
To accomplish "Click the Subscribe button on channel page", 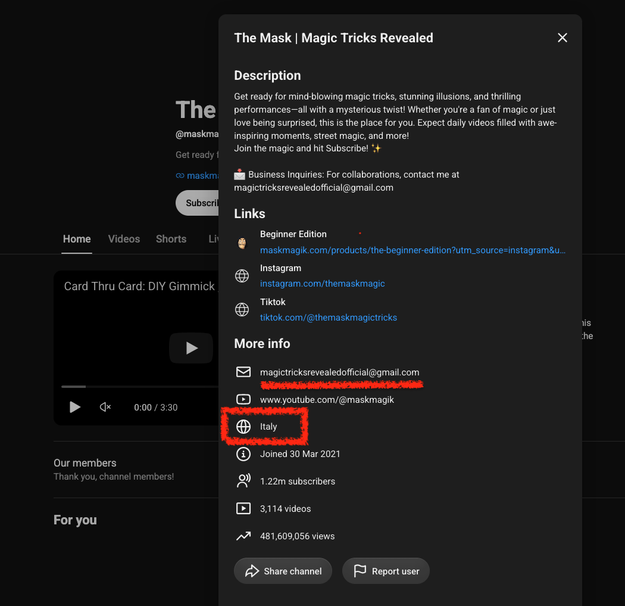I will point(197,203).
